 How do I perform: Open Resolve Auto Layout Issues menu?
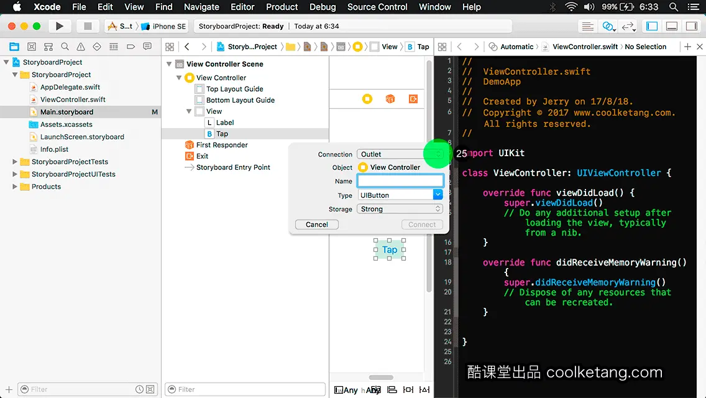pos(424,389)
